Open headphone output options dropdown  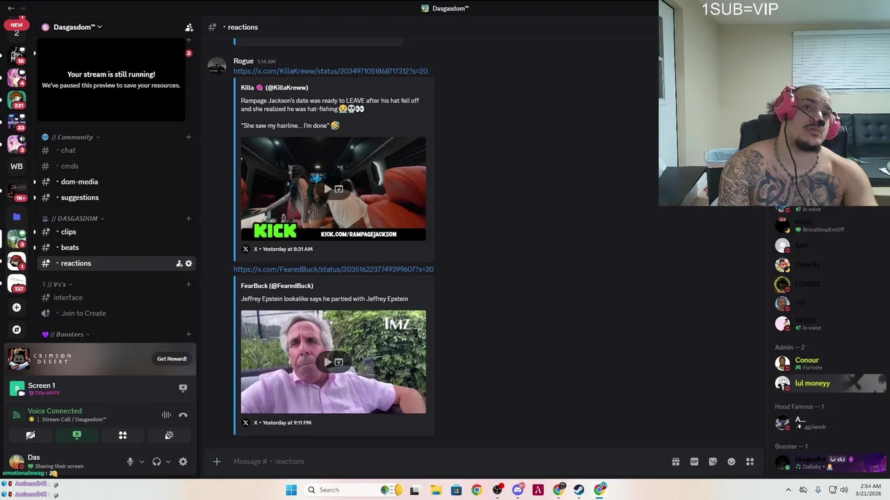click(x=168, y=462)
